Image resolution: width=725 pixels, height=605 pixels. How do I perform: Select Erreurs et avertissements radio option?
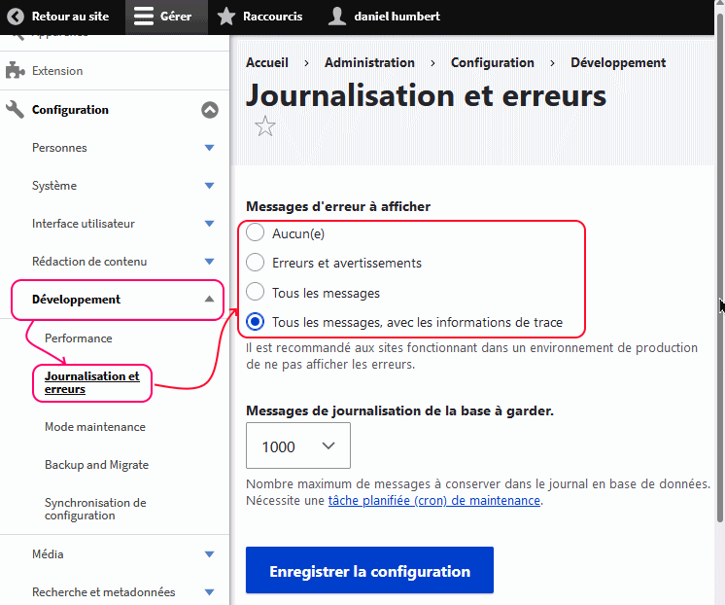(255, 262)
